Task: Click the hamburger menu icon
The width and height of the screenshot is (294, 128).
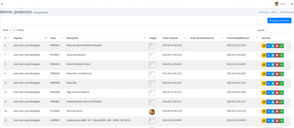Action: [2, 4]
